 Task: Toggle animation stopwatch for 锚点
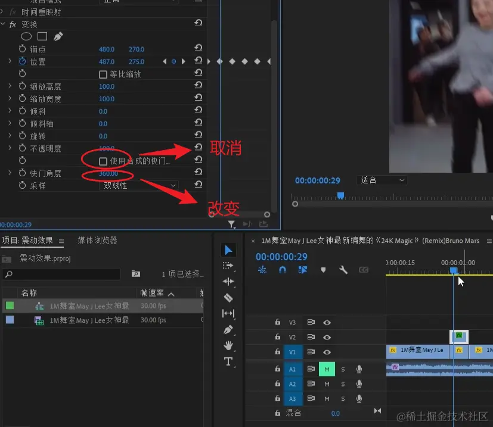point(22,49)
